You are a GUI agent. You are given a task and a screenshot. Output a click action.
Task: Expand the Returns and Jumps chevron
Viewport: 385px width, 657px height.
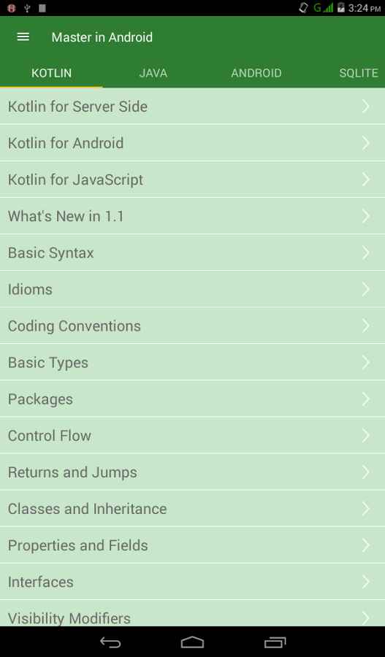coord(366,472)
